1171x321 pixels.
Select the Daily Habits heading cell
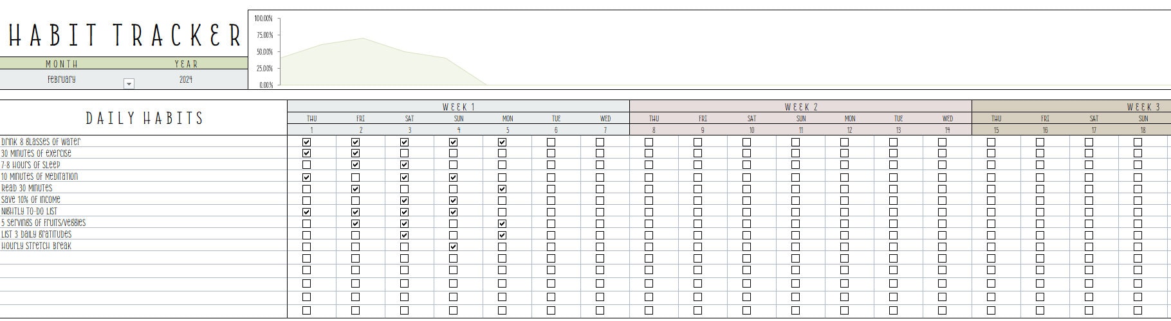coord(144,118)
